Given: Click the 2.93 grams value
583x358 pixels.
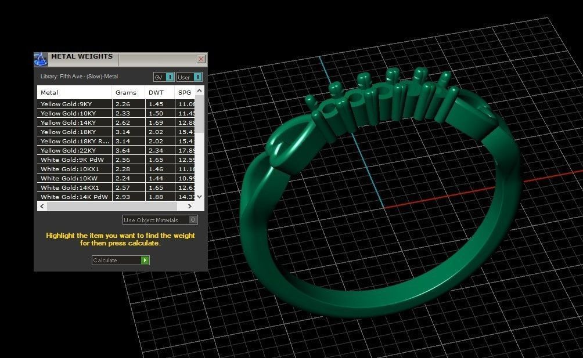Looking at the screenshot, I should (123, 197).
